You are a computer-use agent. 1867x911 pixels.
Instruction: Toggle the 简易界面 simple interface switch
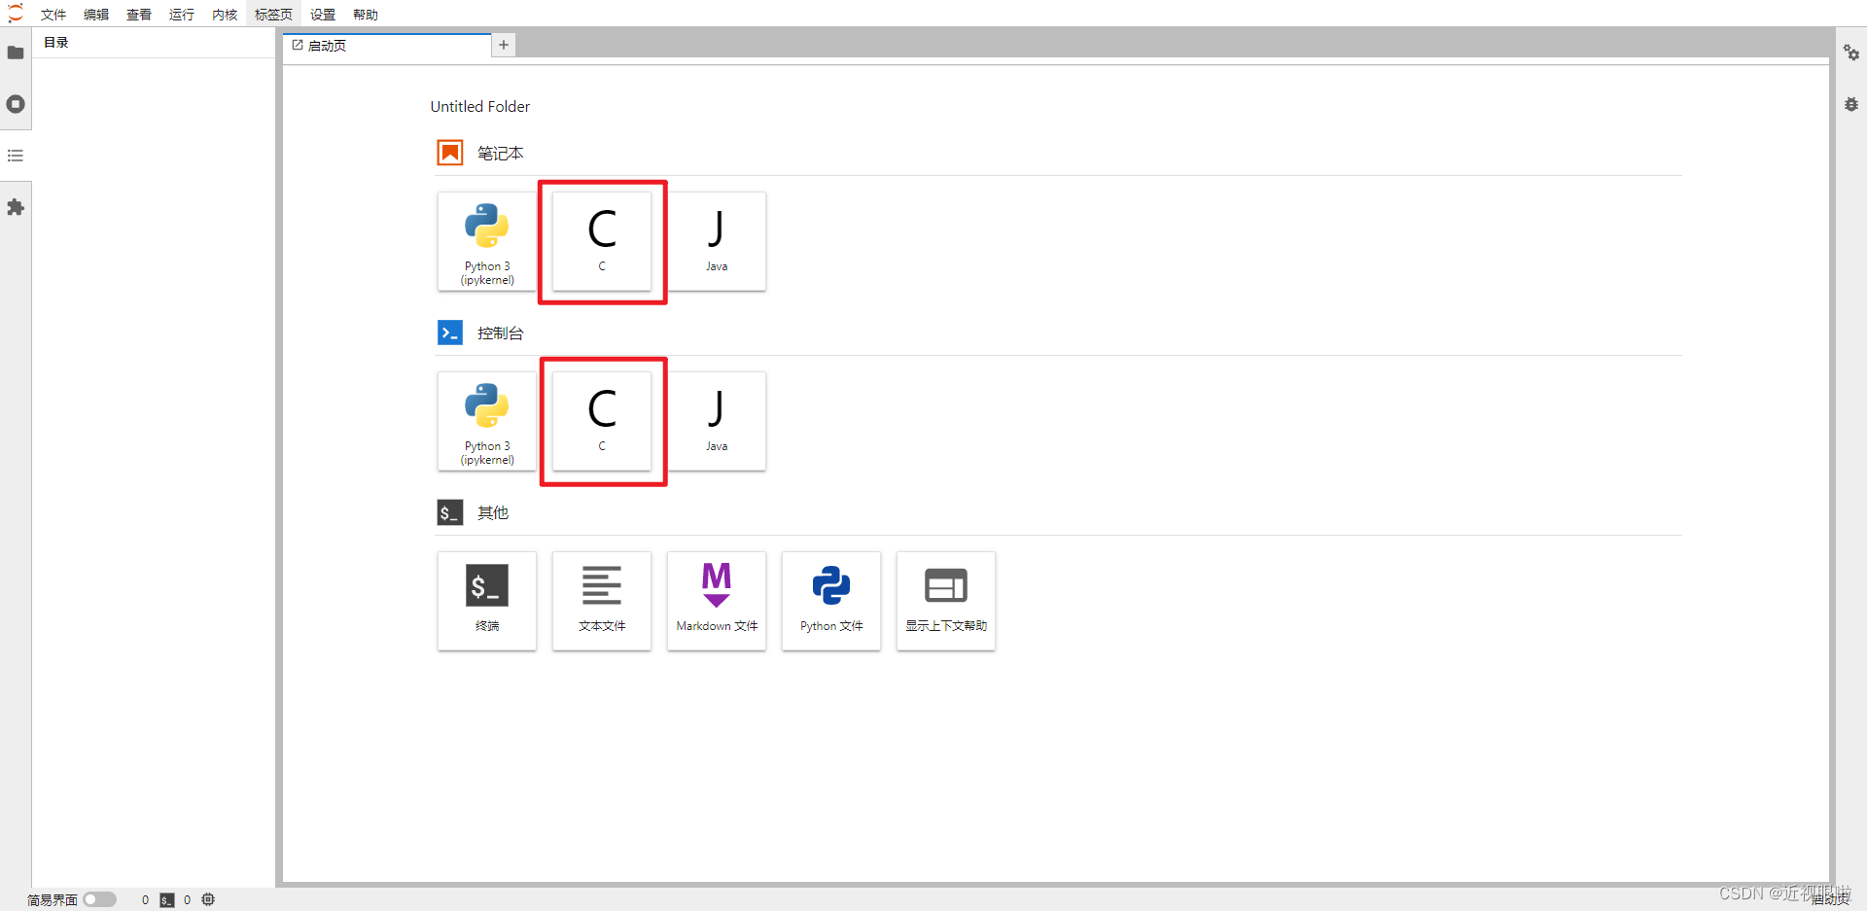pyautogui.click(x=99, y=899)
